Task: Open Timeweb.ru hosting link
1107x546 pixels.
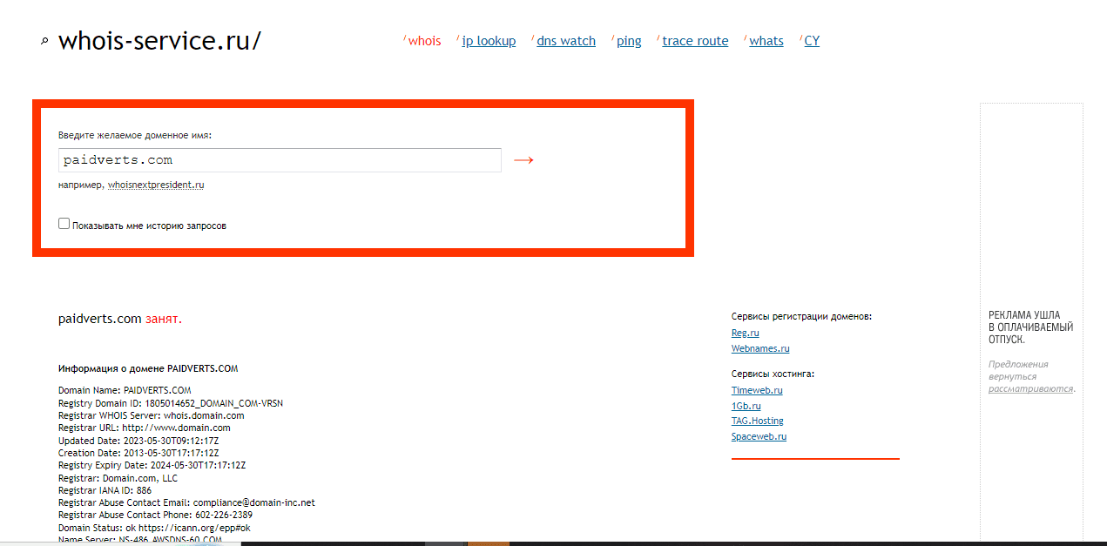Action: [756, 390]
